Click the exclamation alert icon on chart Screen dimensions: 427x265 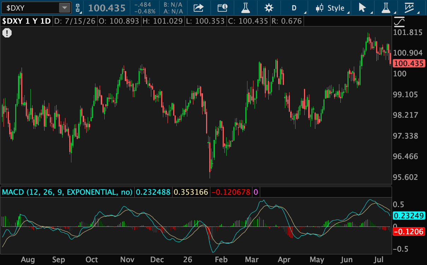7,33
